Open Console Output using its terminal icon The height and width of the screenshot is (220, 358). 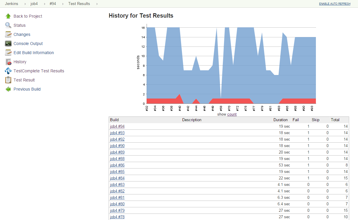click(8, 43)
